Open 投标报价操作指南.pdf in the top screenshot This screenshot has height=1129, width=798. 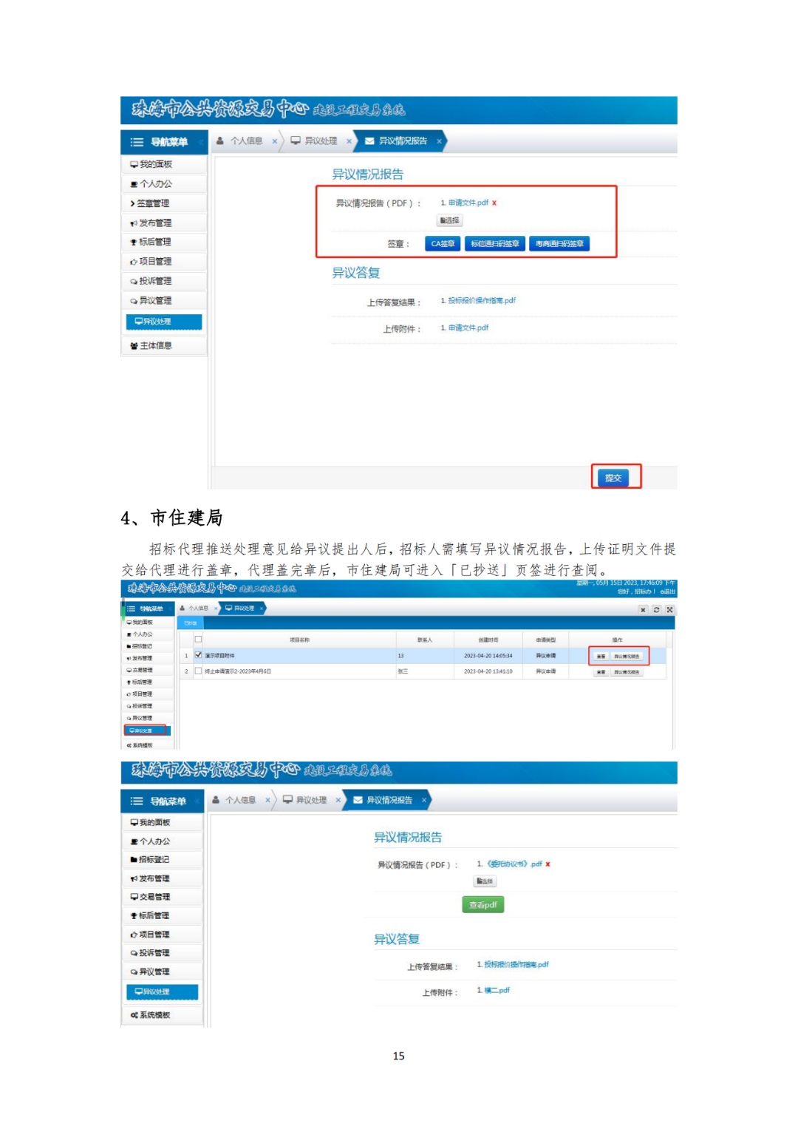pos(482,300)
